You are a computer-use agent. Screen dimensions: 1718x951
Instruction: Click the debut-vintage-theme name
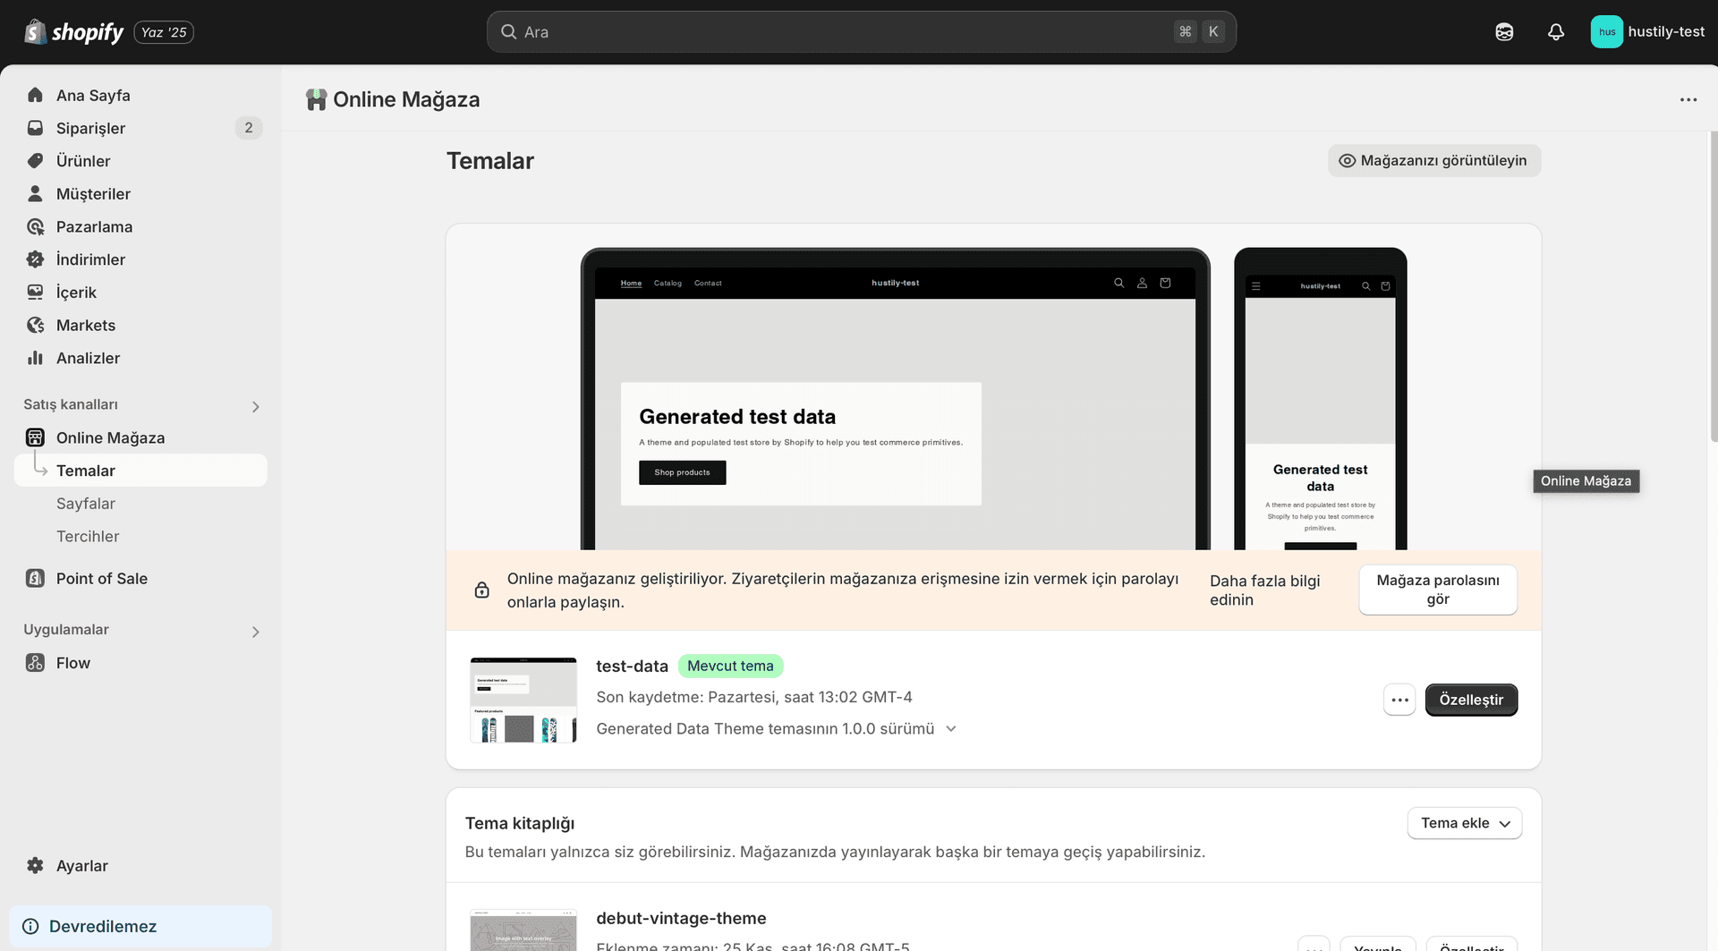[x=681, y=918]
